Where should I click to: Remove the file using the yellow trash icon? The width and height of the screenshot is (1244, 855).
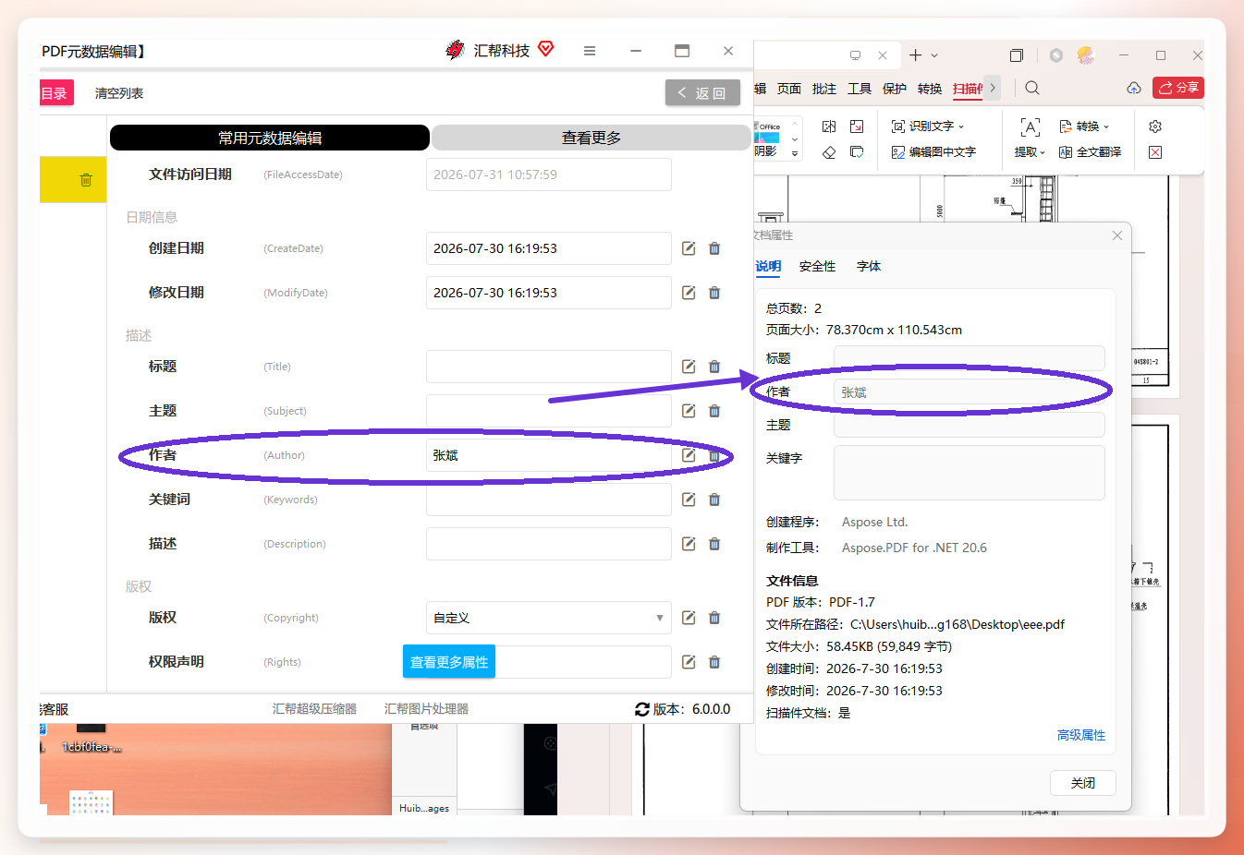86,180
